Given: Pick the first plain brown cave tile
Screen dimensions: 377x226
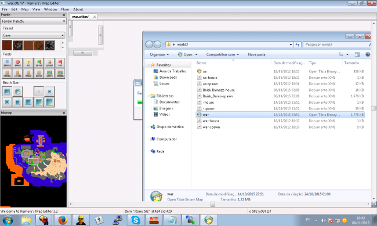Looking at the screenshot, I should [x=7, y=45].
